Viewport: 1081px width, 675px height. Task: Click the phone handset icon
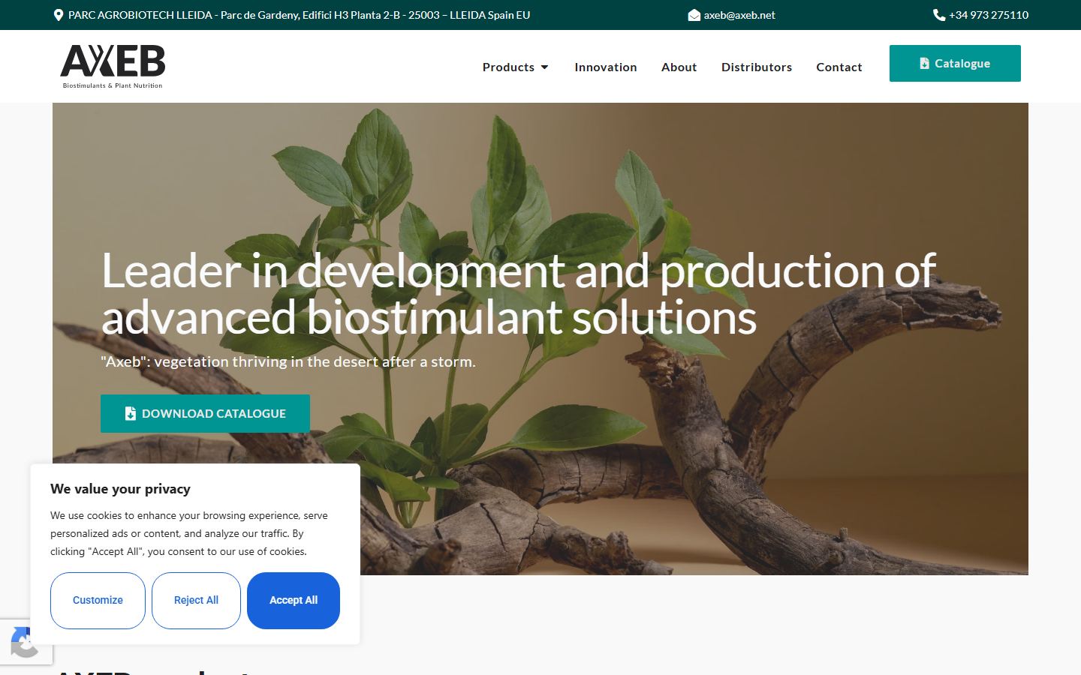click(939, 15)
